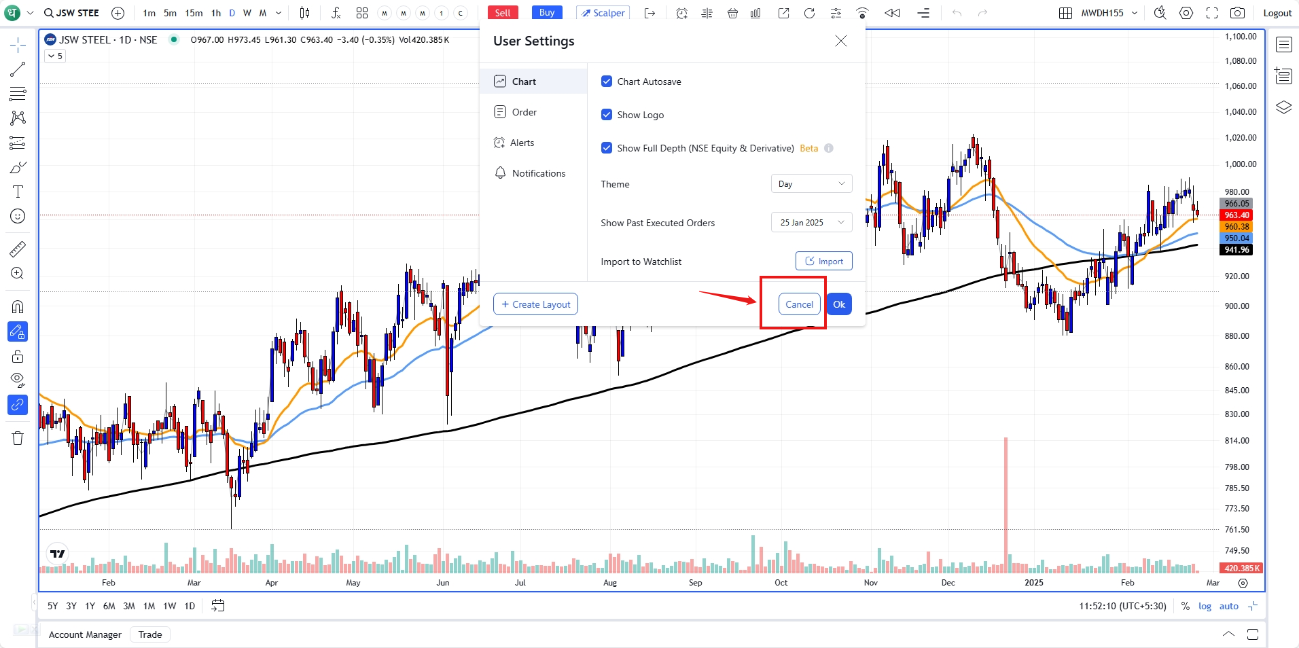Click the alarm clock alert icon
The image size is (1299, 648).
[681, 13]
